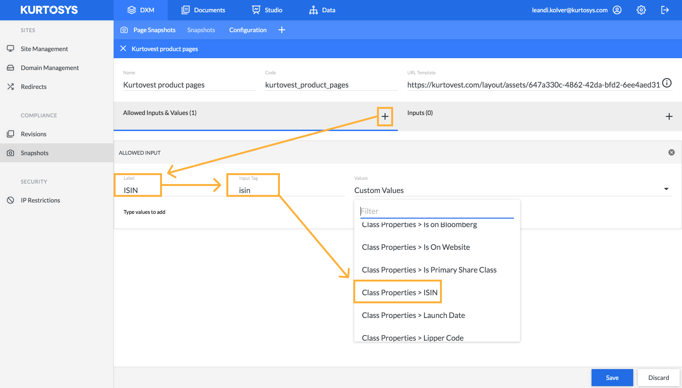Viewport: 682px width, 388px height.
Task: Click the Studio presentation icon
Action: (256, 10)
